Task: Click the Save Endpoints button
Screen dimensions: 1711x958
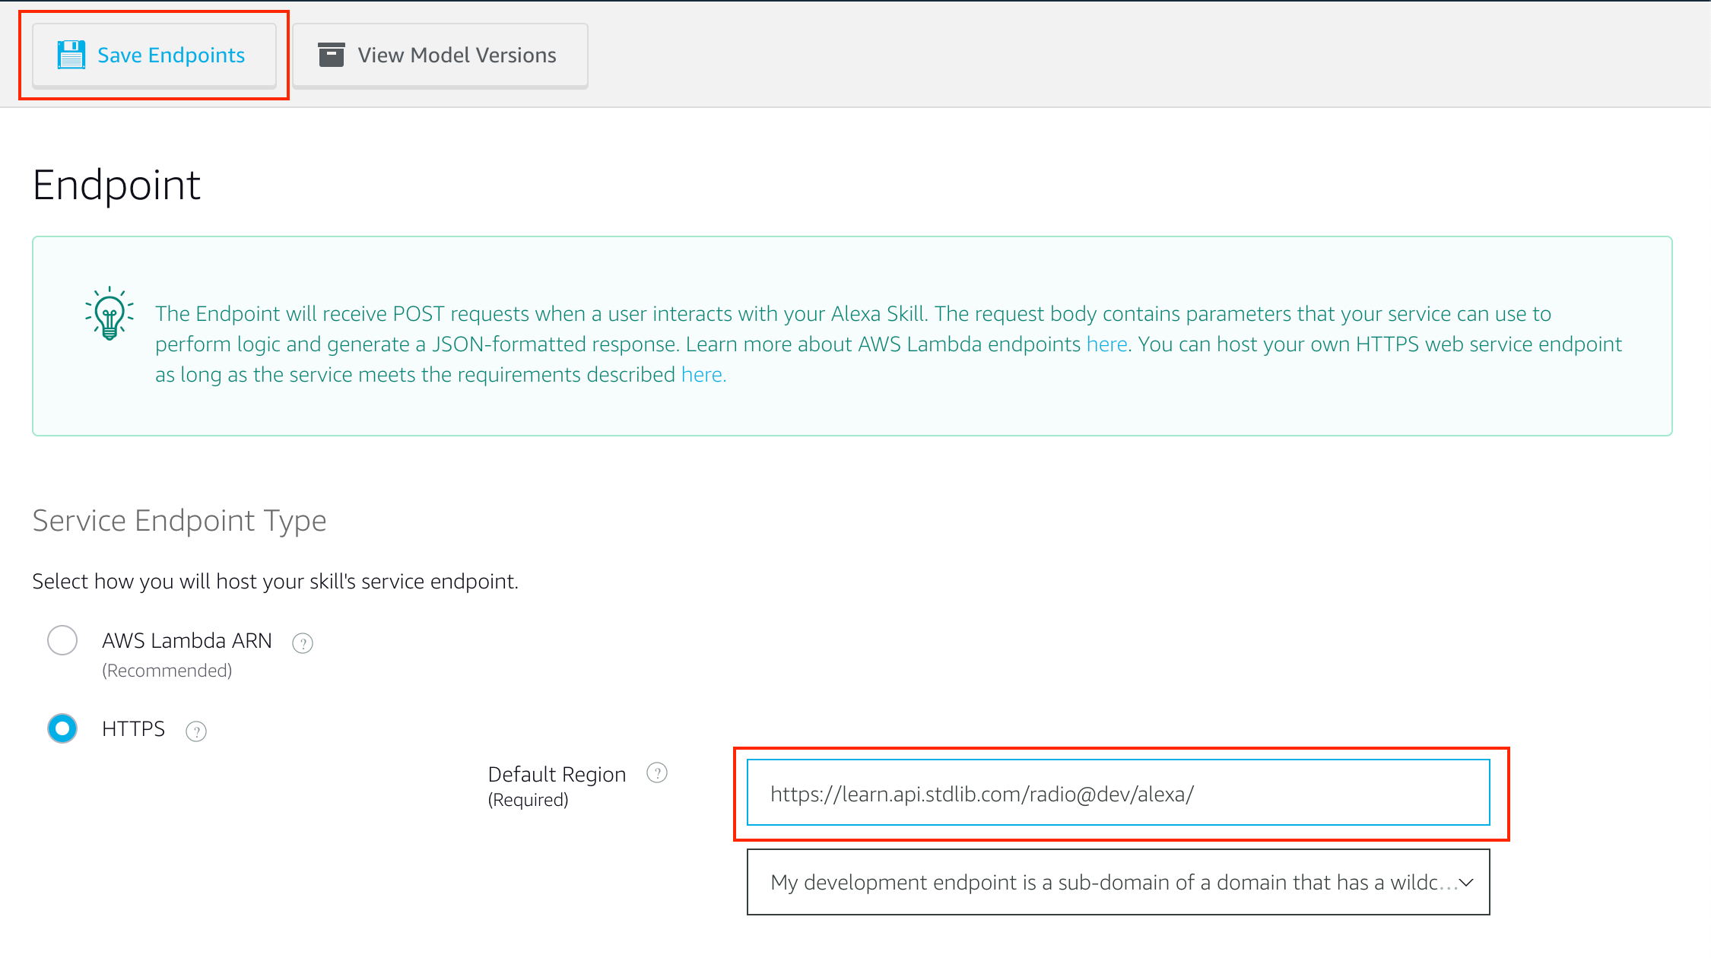Action: pyautogui.click(x=154, y=55)
